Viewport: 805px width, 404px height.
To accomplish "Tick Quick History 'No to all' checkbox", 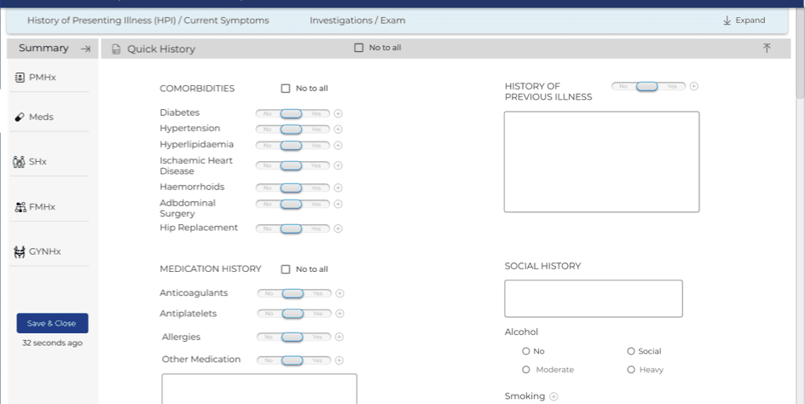I will 359,48.
